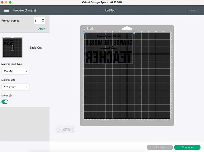204x152 pixels.
Task: Show the Mirror info tooltip icon
Action: (x=10, y=96)
